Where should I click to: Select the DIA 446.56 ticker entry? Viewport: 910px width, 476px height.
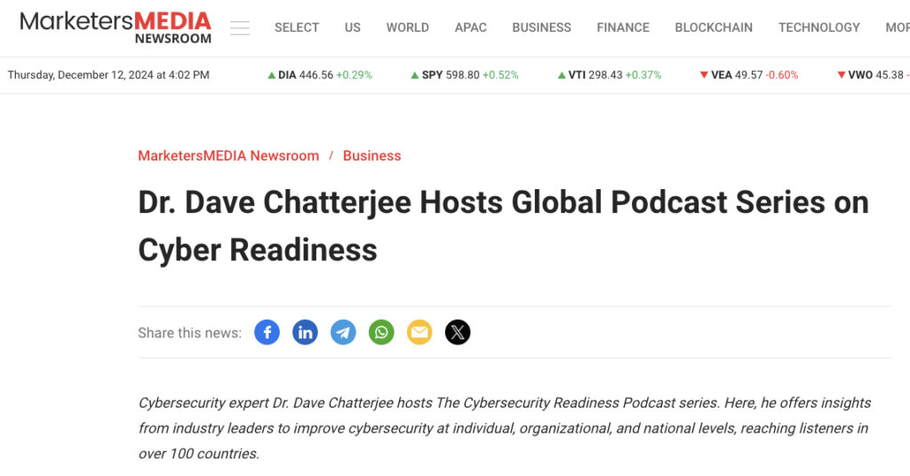320,75
